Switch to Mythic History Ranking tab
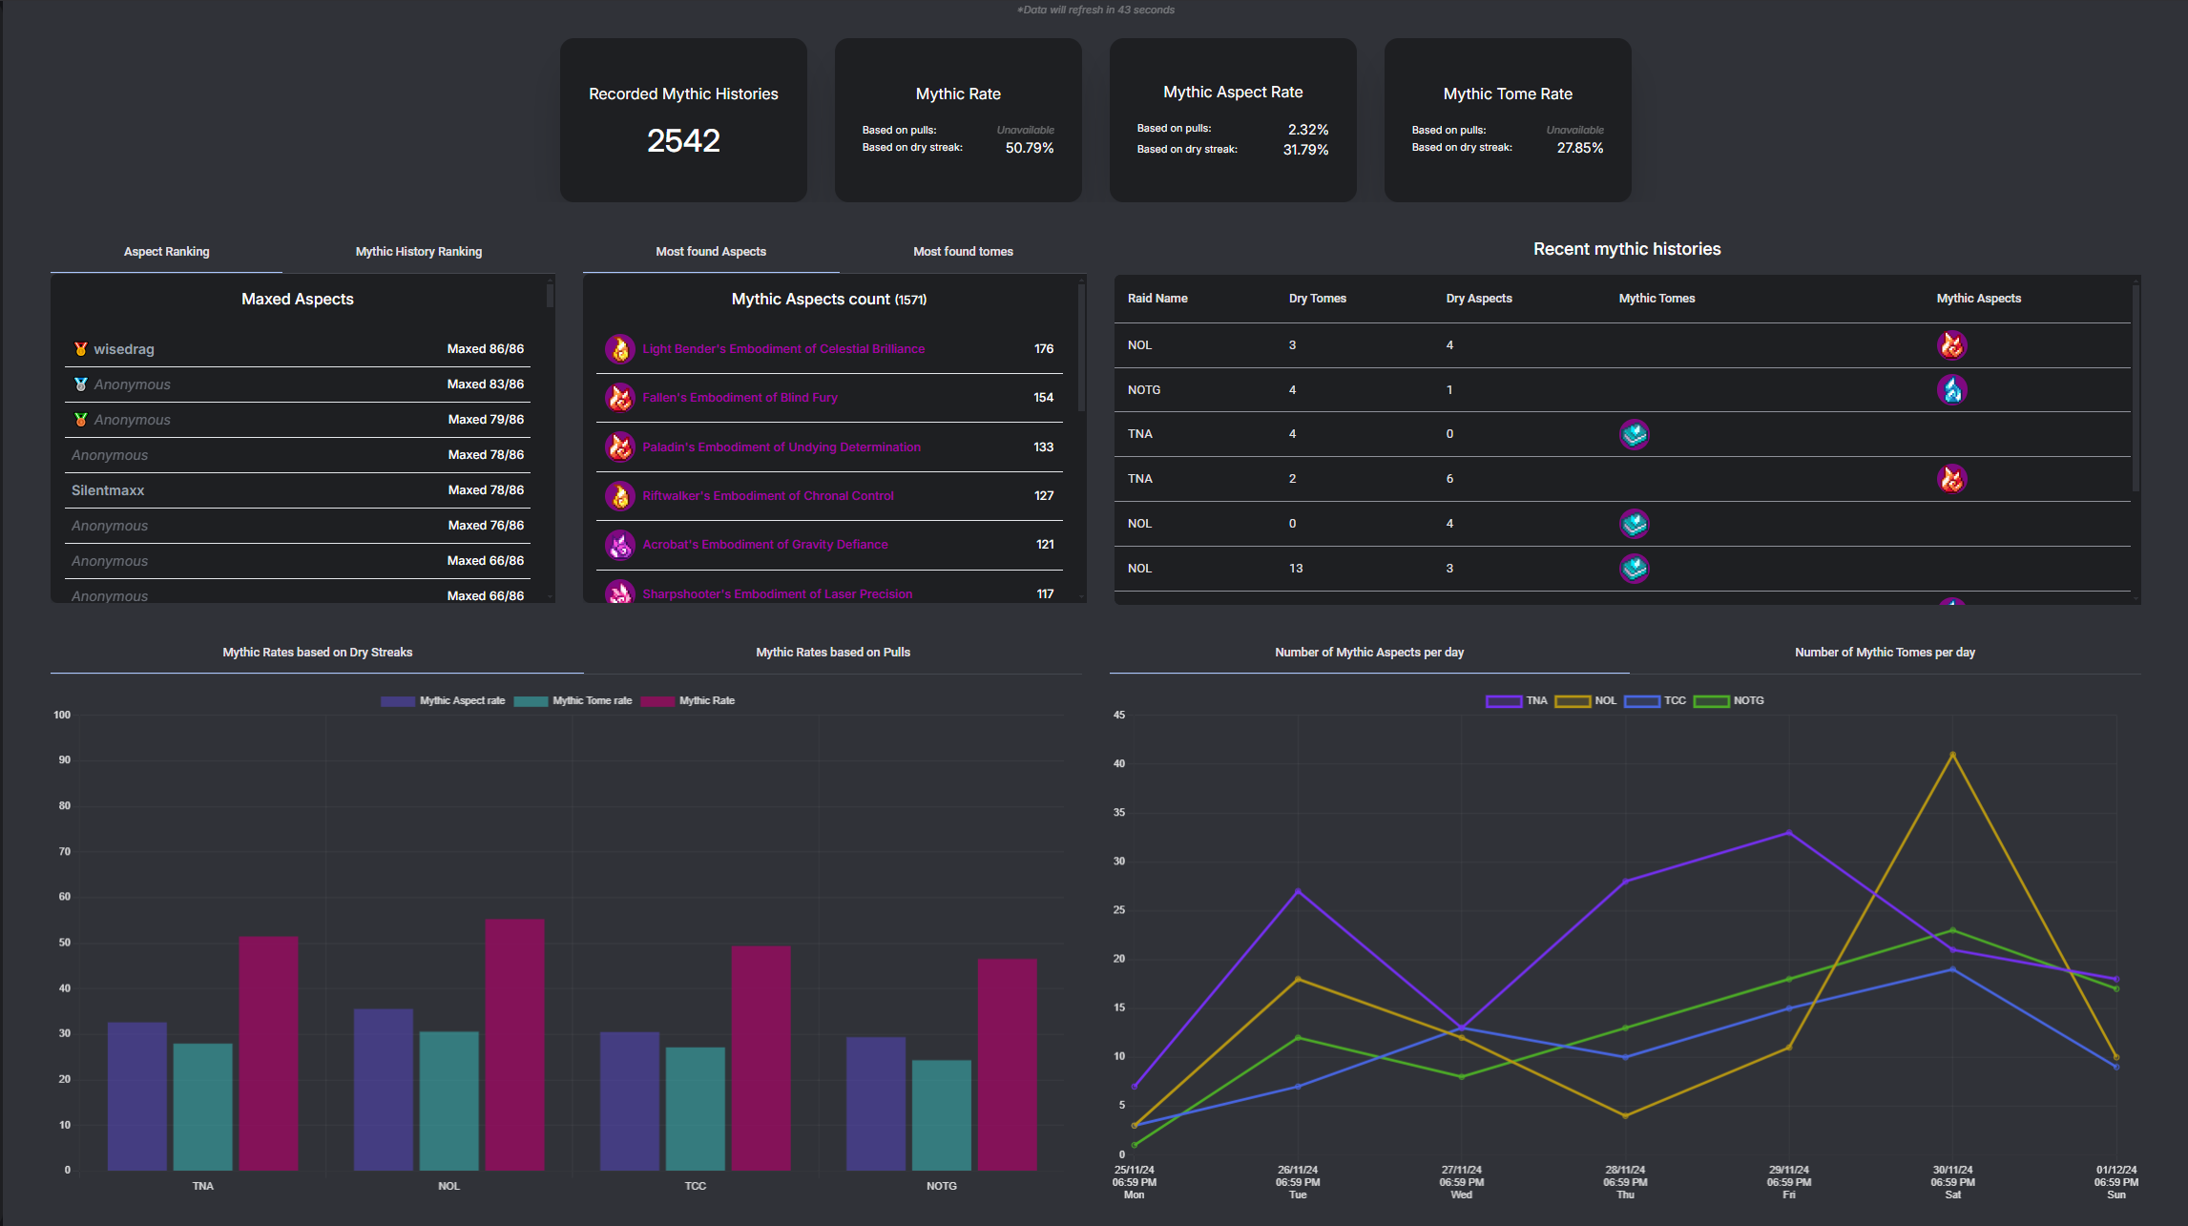This screenshot has height=1226, width=2188. tap(419, 252)
